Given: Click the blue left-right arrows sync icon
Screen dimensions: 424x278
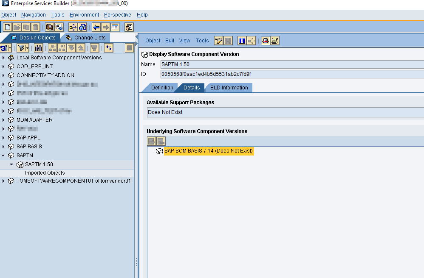Looking at the screenshot, I should click(109, 48).
